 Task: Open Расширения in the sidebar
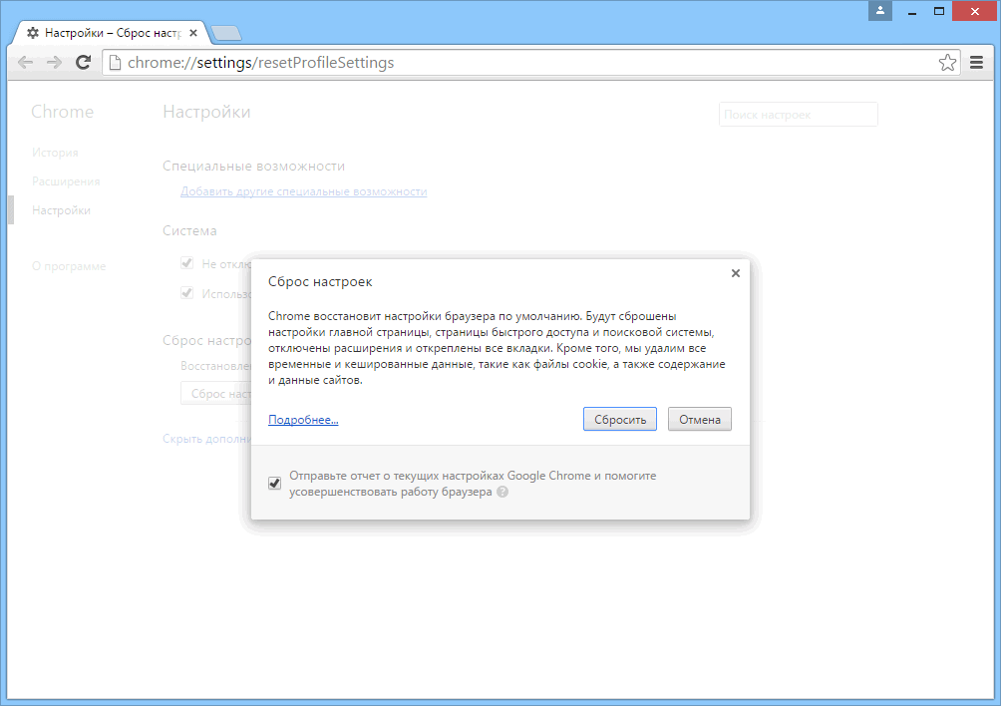[x=66, y=181]
